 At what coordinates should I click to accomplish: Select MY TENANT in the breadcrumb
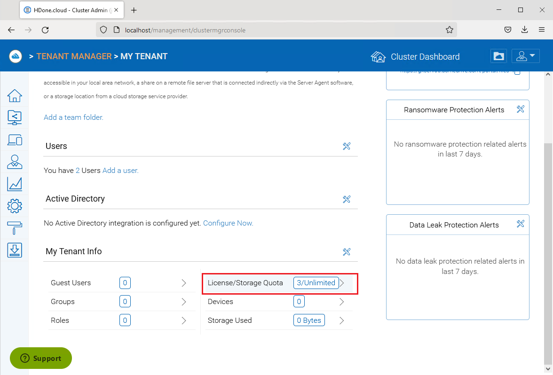pos(144,56)
